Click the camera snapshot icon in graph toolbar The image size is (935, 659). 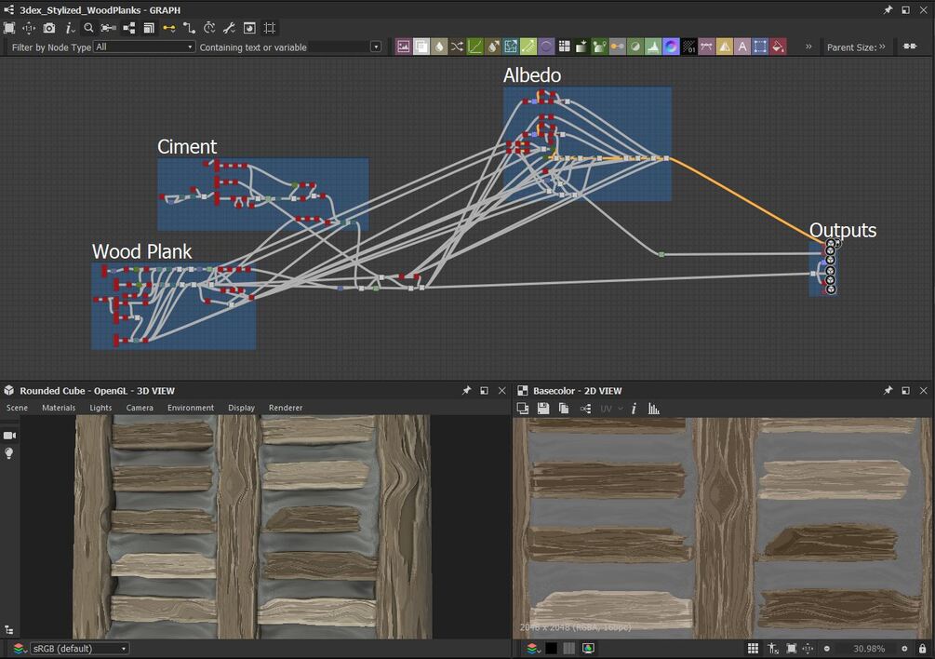coord(49,28)
